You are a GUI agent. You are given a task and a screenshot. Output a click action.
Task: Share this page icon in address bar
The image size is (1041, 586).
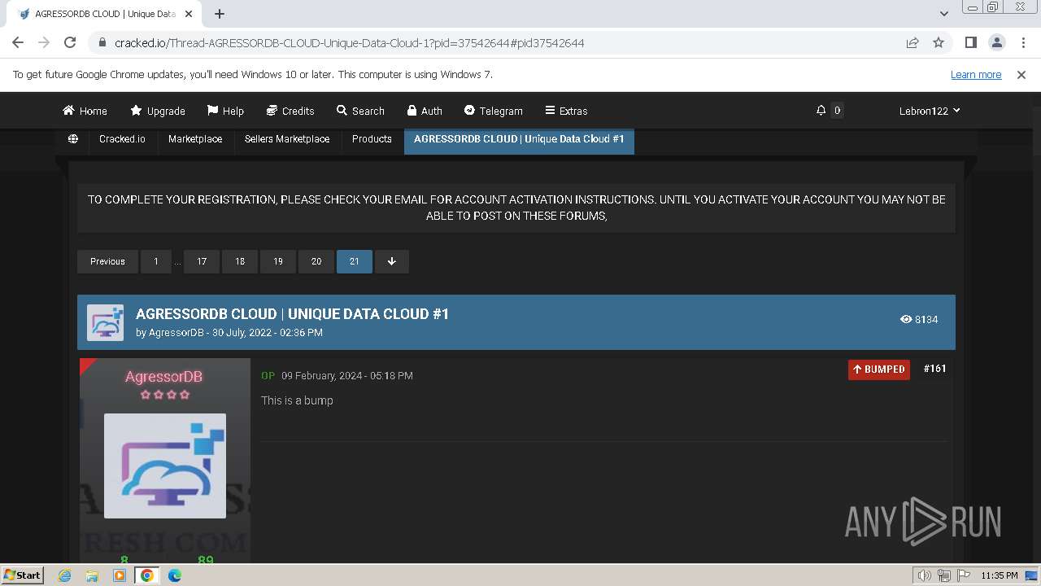point(913,42)
